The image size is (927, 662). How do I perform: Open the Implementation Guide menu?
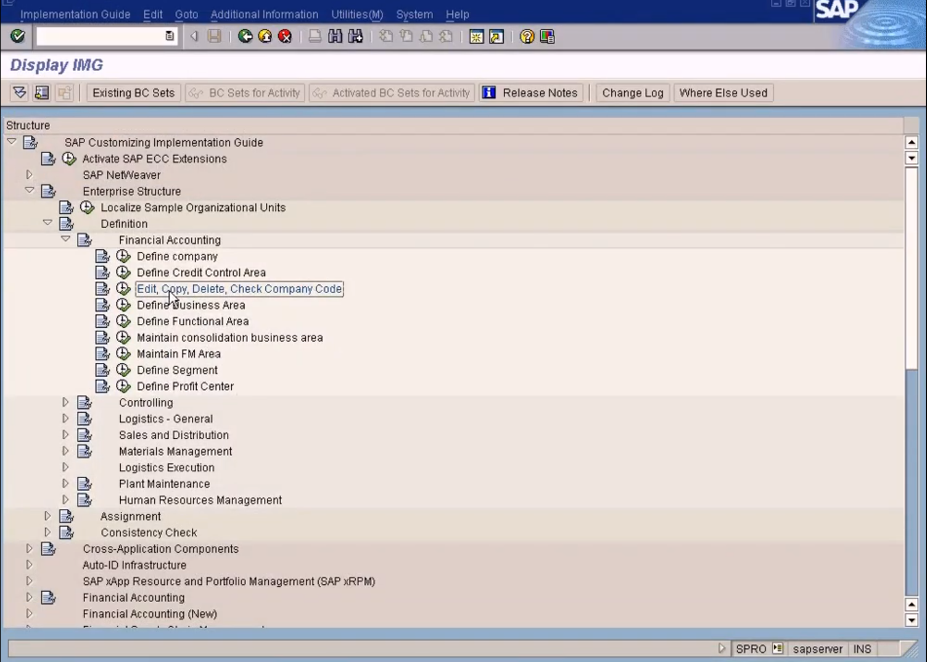point(75,14)
